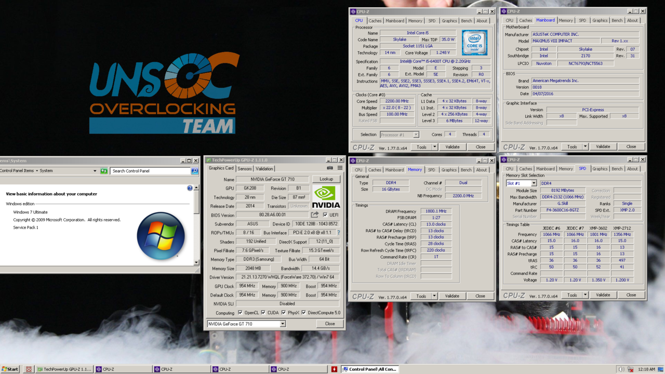Toggle the DirectCompute 5.0 checkbox
Viewport: 665px width, 374px height.
304,313
